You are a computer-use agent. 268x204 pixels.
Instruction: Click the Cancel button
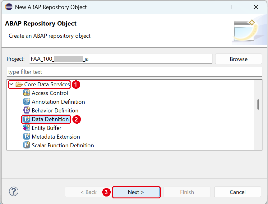click(238, 192)
